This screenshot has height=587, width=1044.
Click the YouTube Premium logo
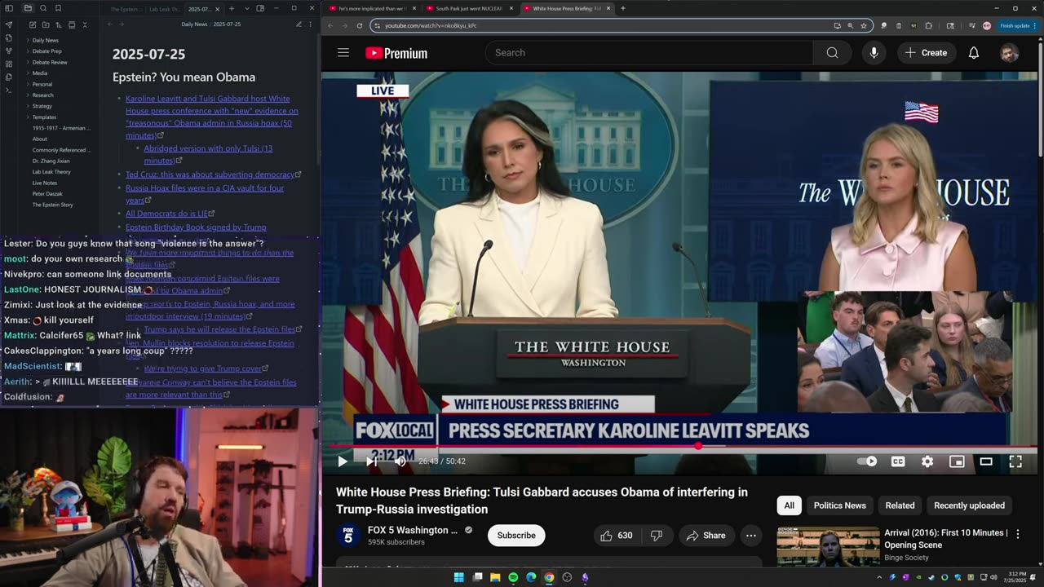point(396,53)
